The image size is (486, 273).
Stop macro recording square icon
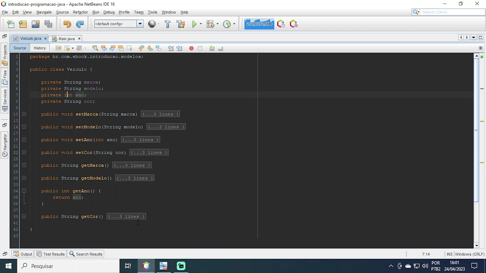point(200,48)
